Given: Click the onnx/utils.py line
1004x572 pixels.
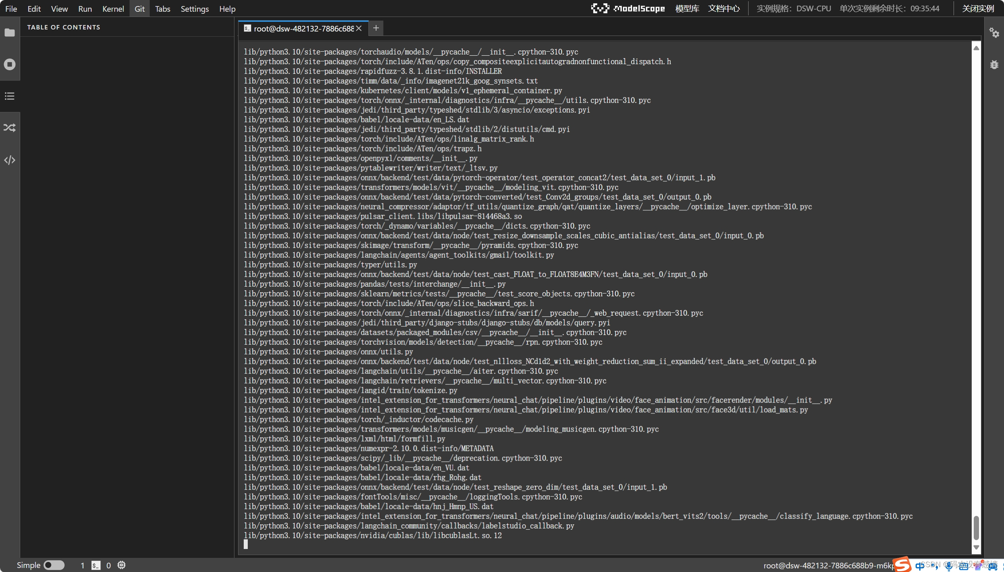Looking at the screenshot, I should (x=328, y=352).
